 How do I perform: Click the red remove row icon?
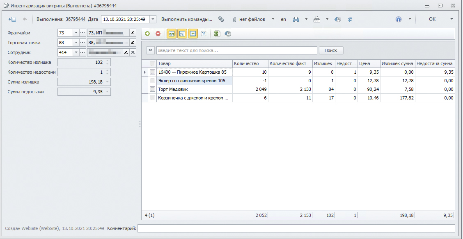(158, 34)
